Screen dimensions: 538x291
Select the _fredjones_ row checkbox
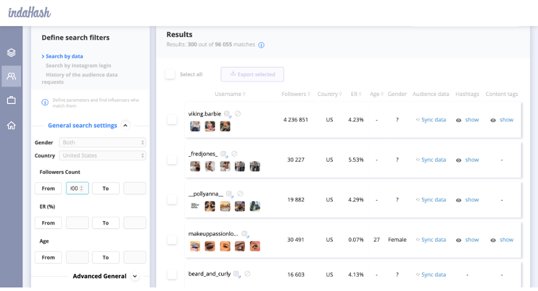point(172,159)
